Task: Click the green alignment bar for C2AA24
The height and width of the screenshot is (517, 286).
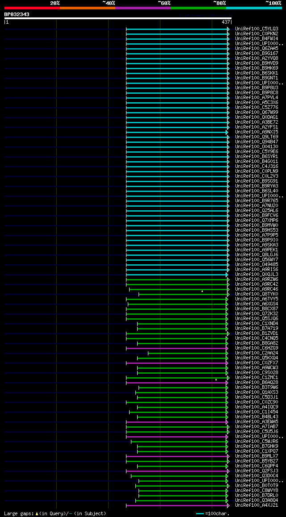Action: click(187, 353)
